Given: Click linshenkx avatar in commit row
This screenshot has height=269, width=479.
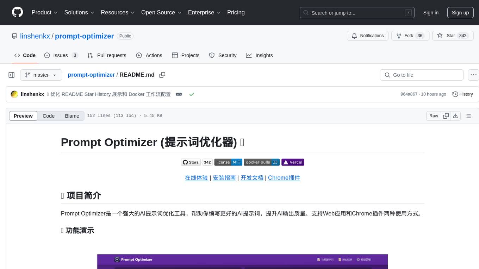Looking at the screenshot, I should click(x=14, y=94).
